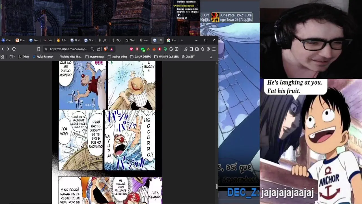The image size is (362, 204).
Task: Open Leo AI sparkle icon
Action: click(x=203, y=49)
